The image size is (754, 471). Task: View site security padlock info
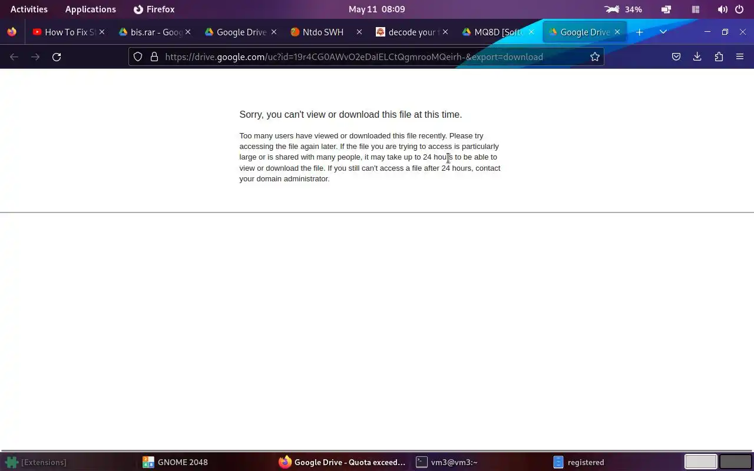point(154,57)
